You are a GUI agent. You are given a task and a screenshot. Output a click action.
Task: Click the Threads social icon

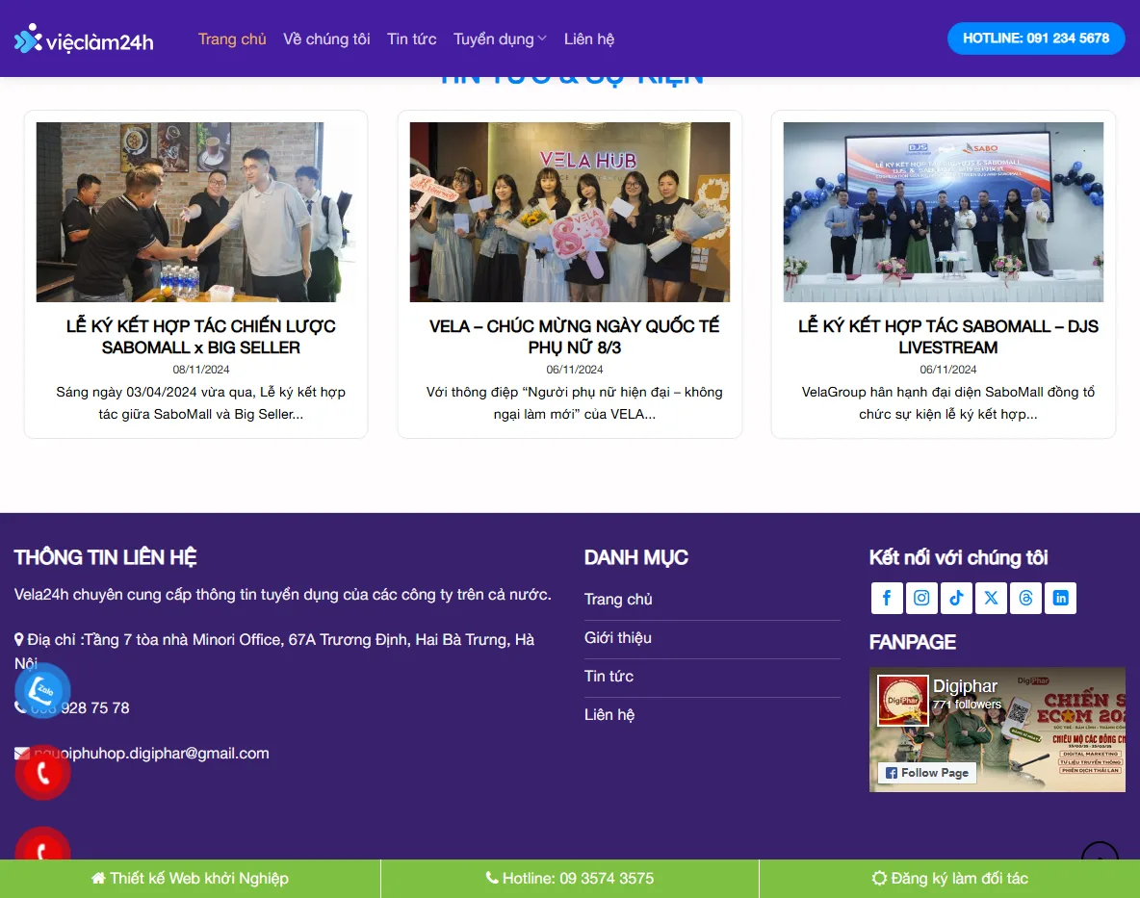click(1025, 598)
